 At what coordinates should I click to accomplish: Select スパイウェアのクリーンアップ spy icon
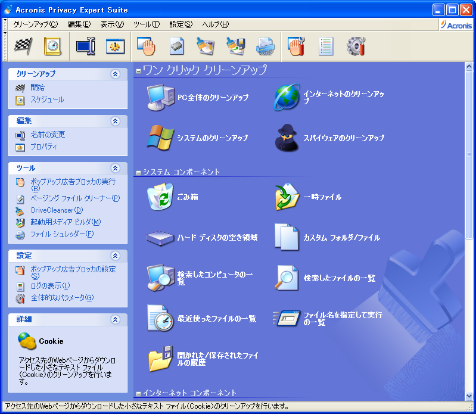pos(287,138)
